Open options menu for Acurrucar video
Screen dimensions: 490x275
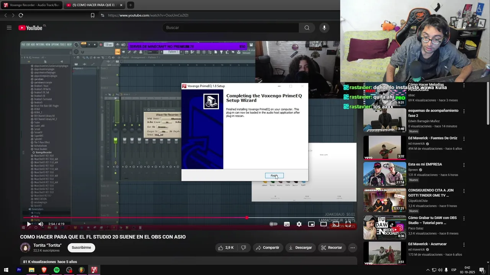[464, 245]
